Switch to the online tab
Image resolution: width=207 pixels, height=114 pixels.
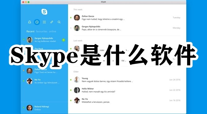click(52, 31)
